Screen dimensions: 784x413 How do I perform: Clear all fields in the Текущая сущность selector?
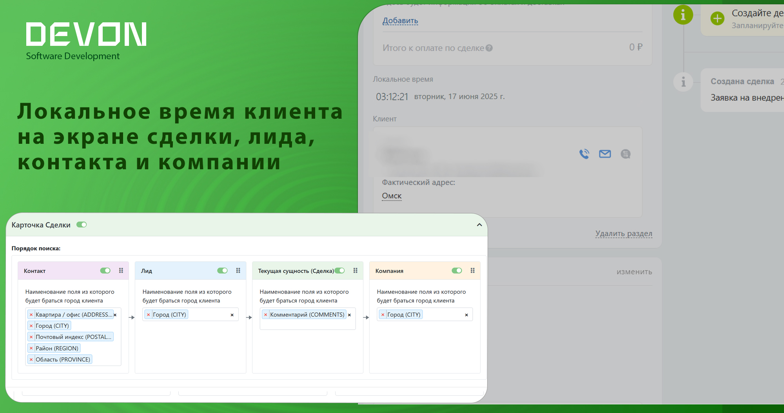349,315
